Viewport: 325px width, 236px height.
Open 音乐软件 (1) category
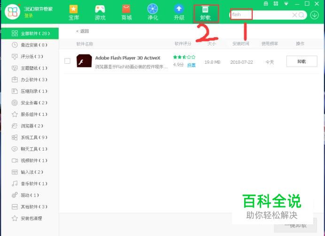coord(30,183)
